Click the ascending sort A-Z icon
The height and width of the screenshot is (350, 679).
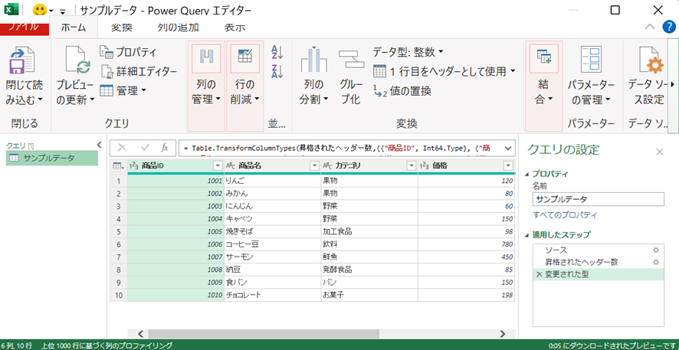(x=277, y=53)
